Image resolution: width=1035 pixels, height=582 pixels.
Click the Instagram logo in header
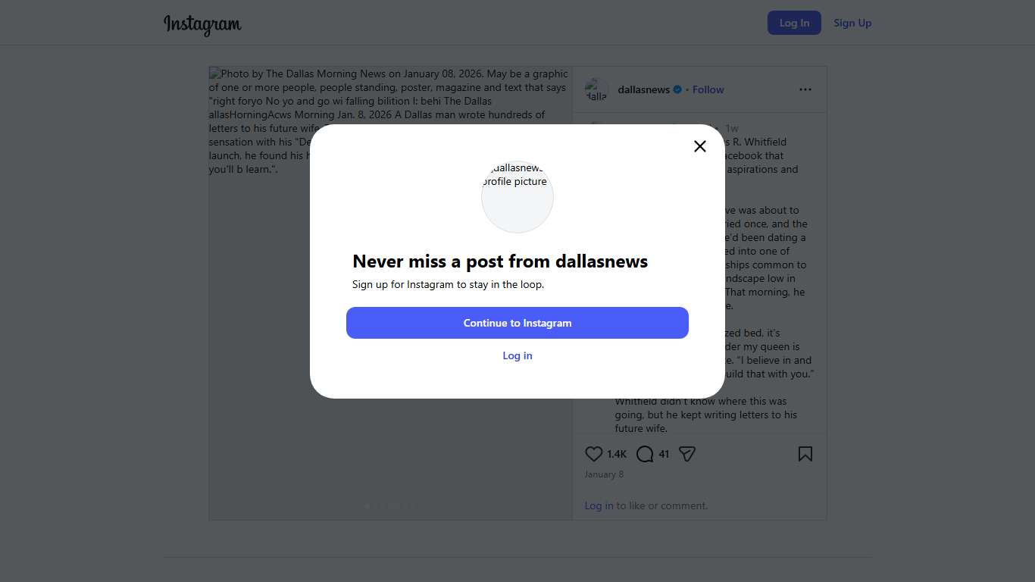click(x=202, y=24)
